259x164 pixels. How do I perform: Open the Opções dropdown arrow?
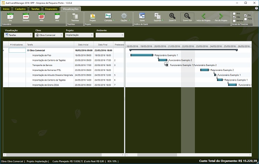point(129,21)
